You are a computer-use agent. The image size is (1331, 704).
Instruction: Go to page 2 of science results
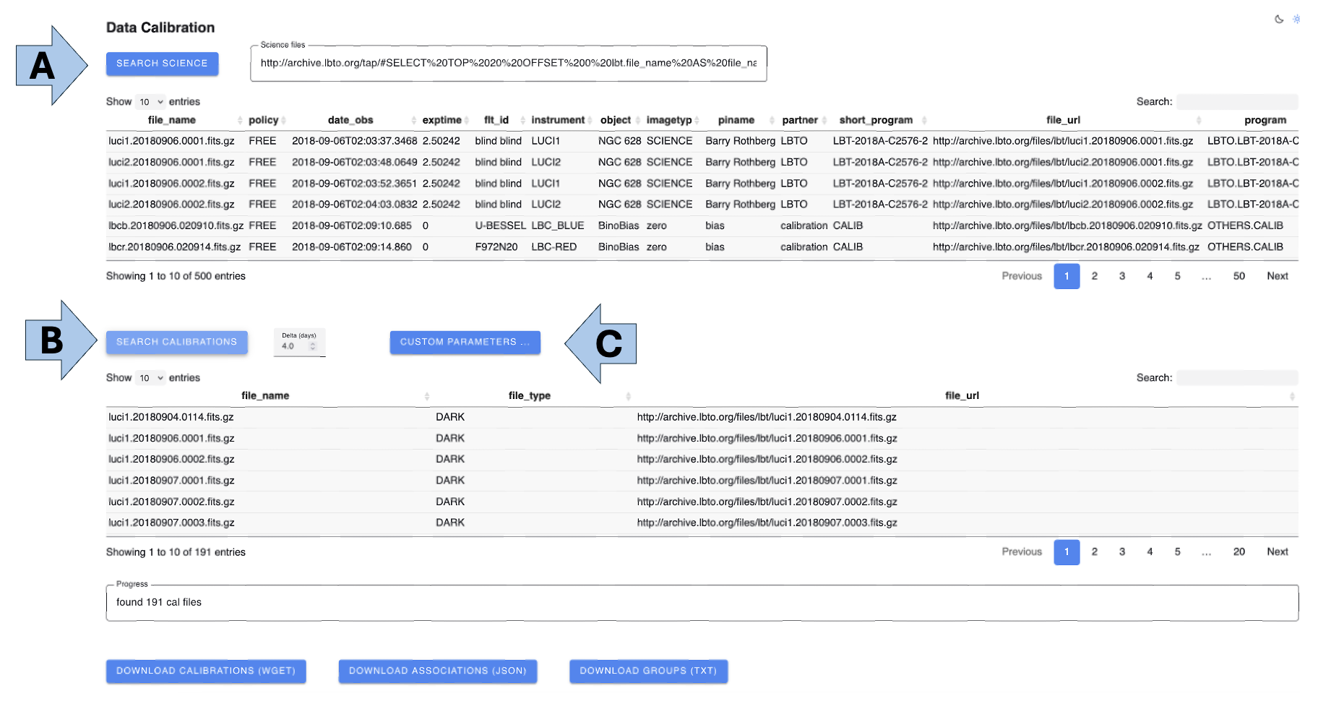click(1094, 276)
